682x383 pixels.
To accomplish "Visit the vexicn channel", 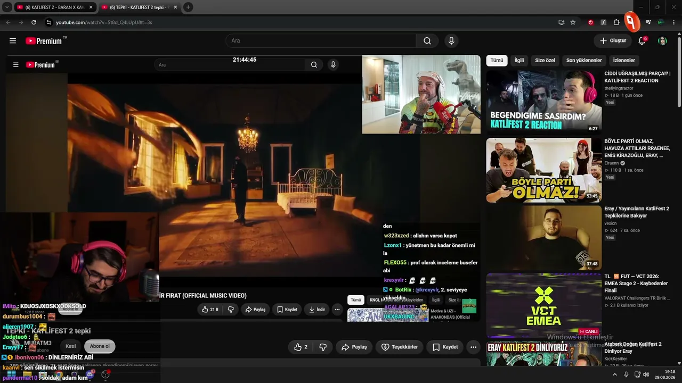I will click(611, 223).
